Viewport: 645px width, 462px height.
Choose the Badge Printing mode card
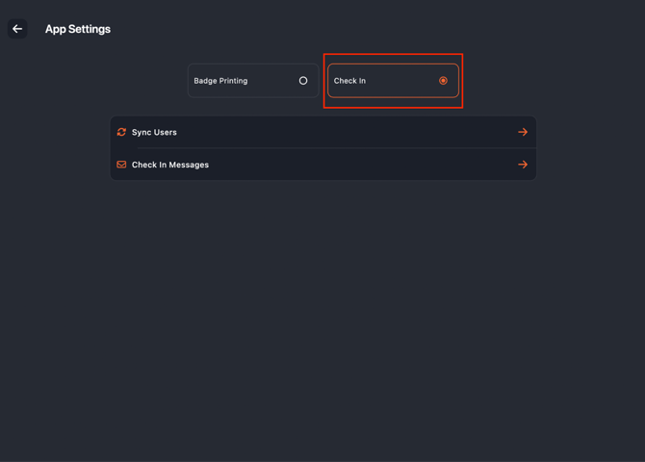[252, 81]
